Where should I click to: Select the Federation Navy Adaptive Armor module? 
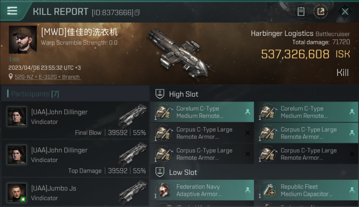point(202,190)
